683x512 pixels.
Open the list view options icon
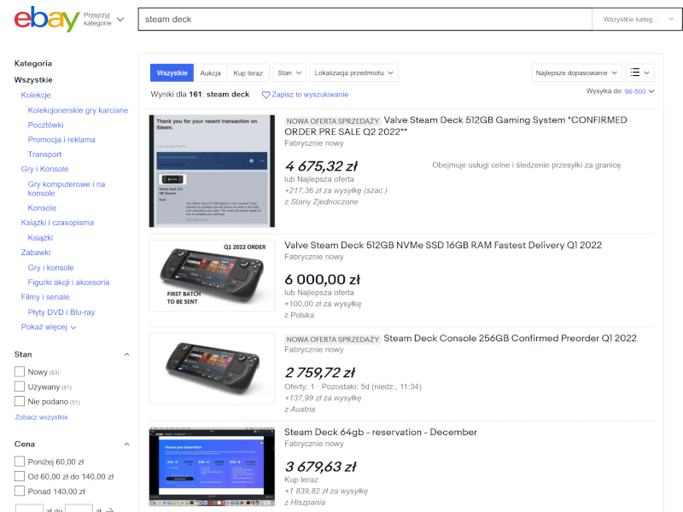coord(639,73)
